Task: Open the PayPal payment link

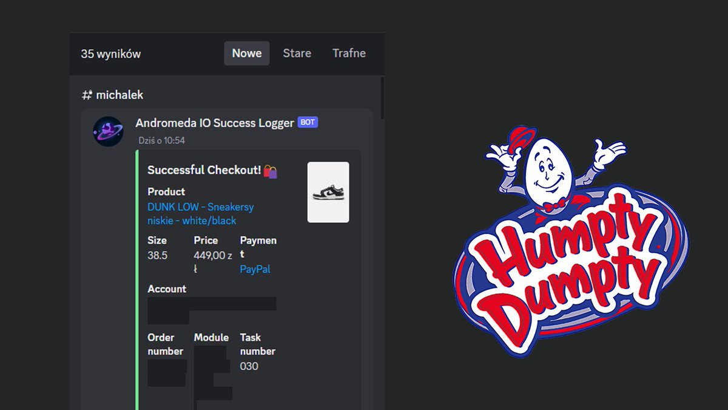Action: click(x=255, y=269)
